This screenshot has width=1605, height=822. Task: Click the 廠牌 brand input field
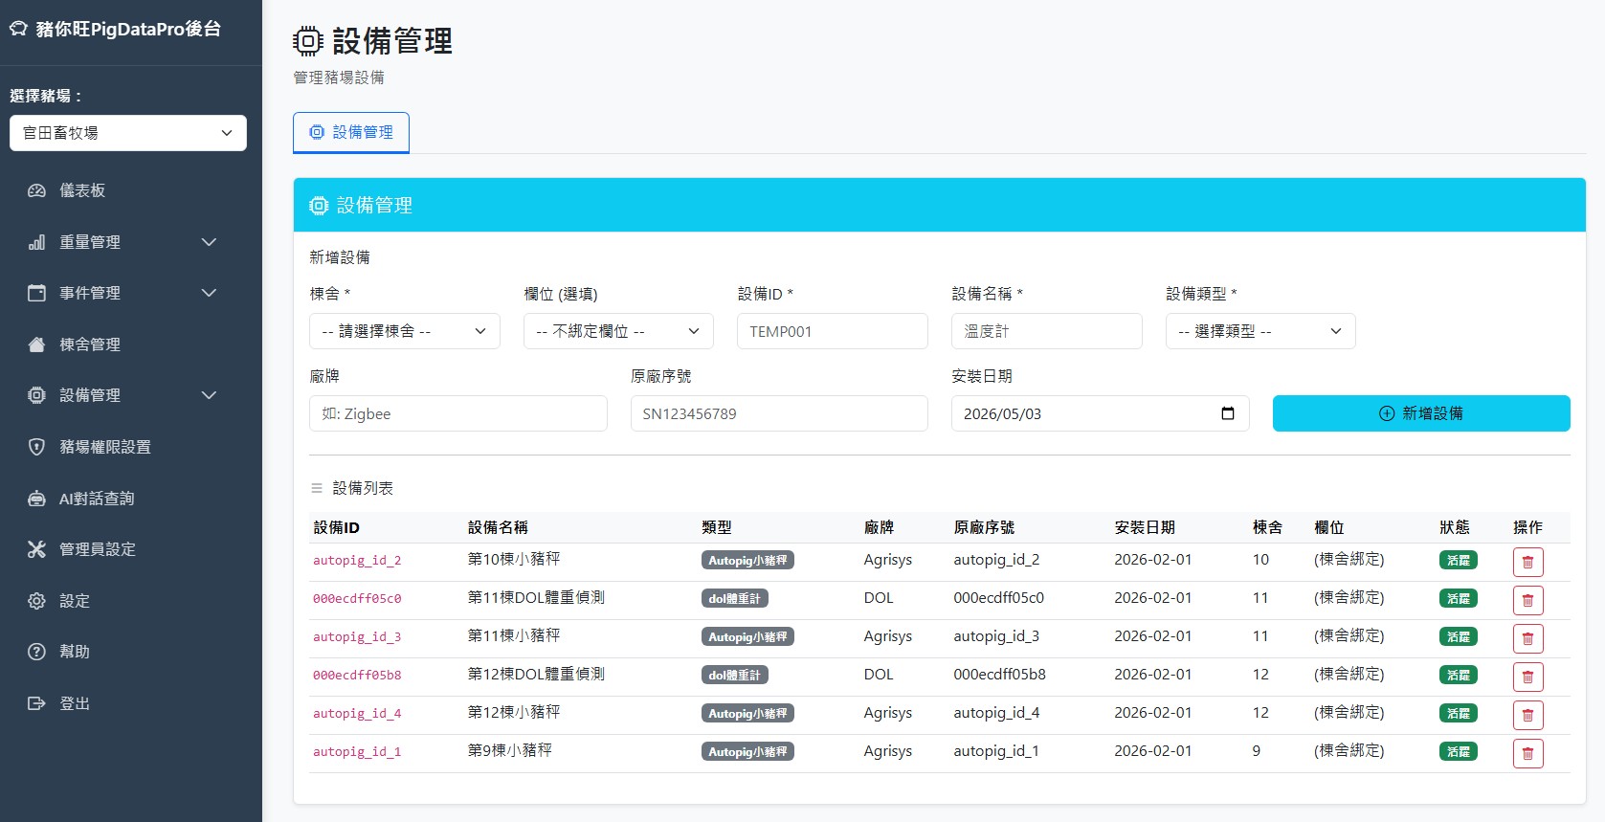(x=458, y=413)
